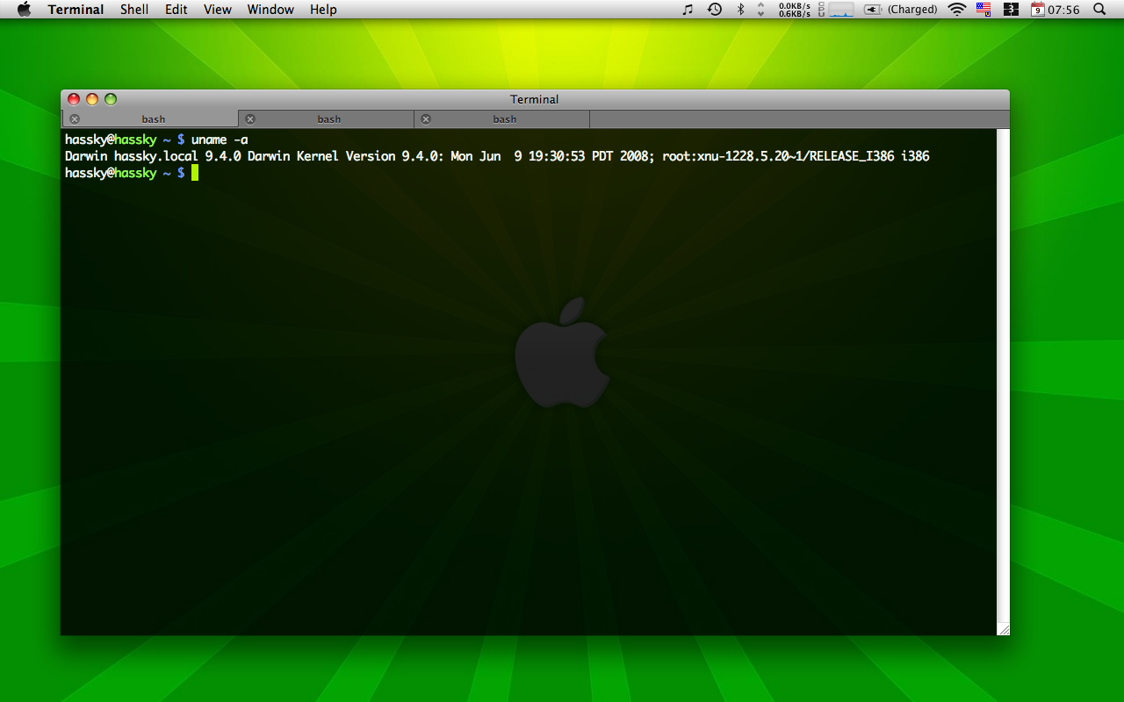Open the Help menu

point(323,10)
